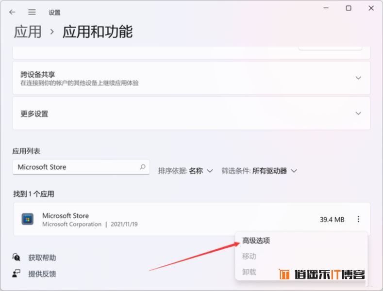Open the hamburger navigation menu
Image resolution: width=383 pixels, height=291 pixels.
pyautogui.click(x=32, y=12)
